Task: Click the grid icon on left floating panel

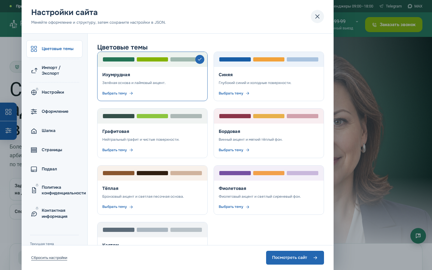Action: [x=8, y=112]
